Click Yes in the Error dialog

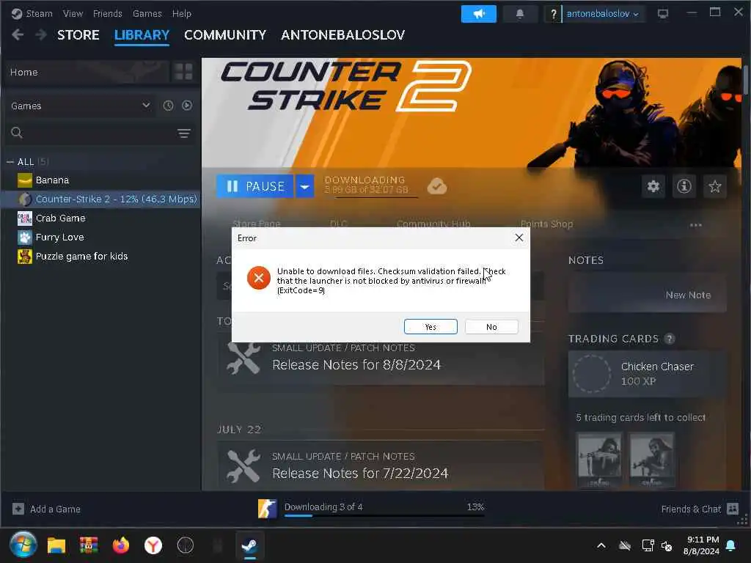pyautogui.click(x=431, y=326)
